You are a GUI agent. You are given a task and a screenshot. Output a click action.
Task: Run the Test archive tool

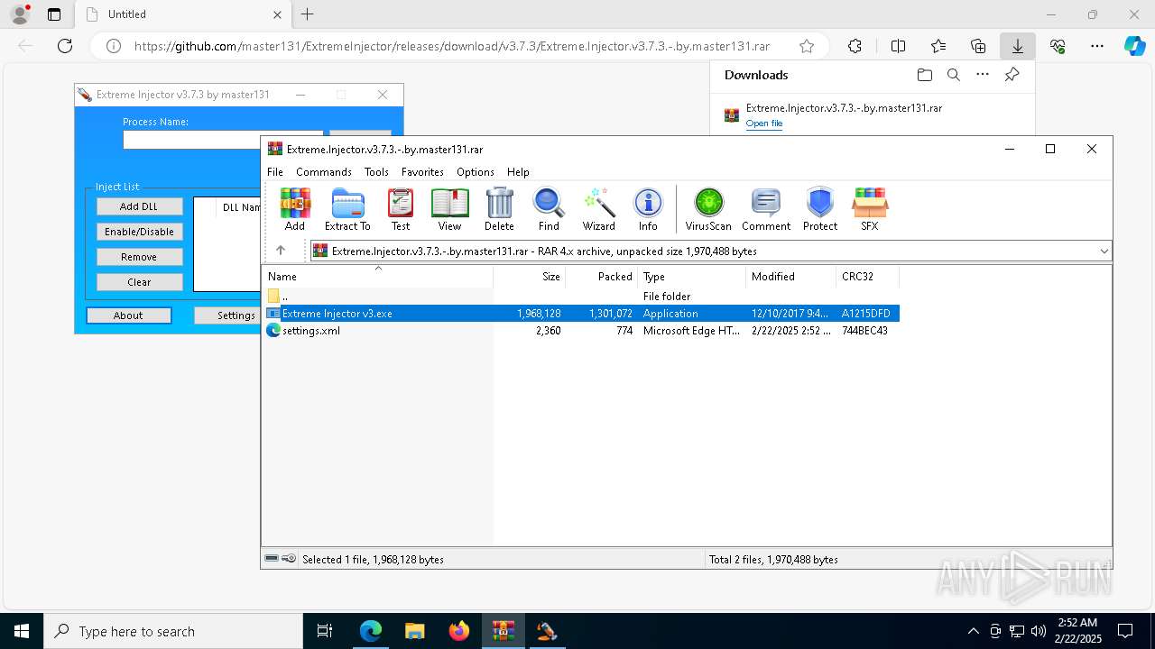[x=401, y=209]
